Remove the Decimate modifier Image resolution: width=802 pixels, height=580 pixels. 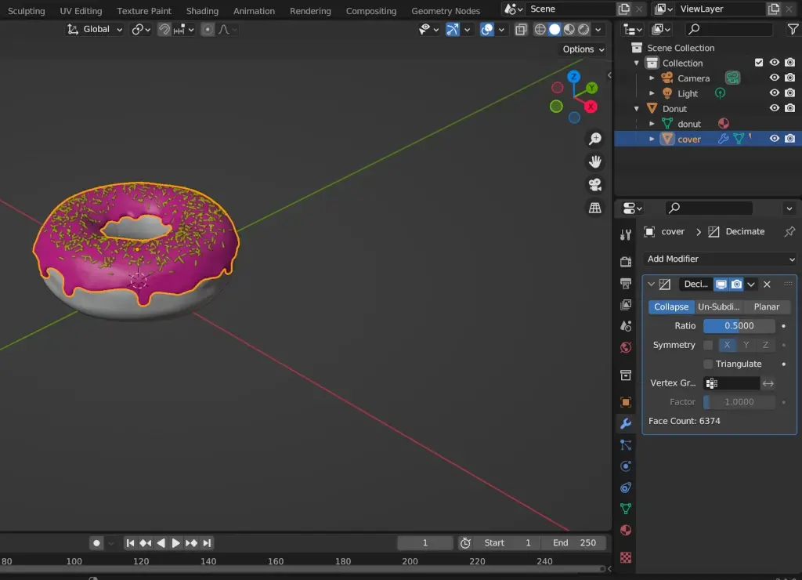point(767,284)
